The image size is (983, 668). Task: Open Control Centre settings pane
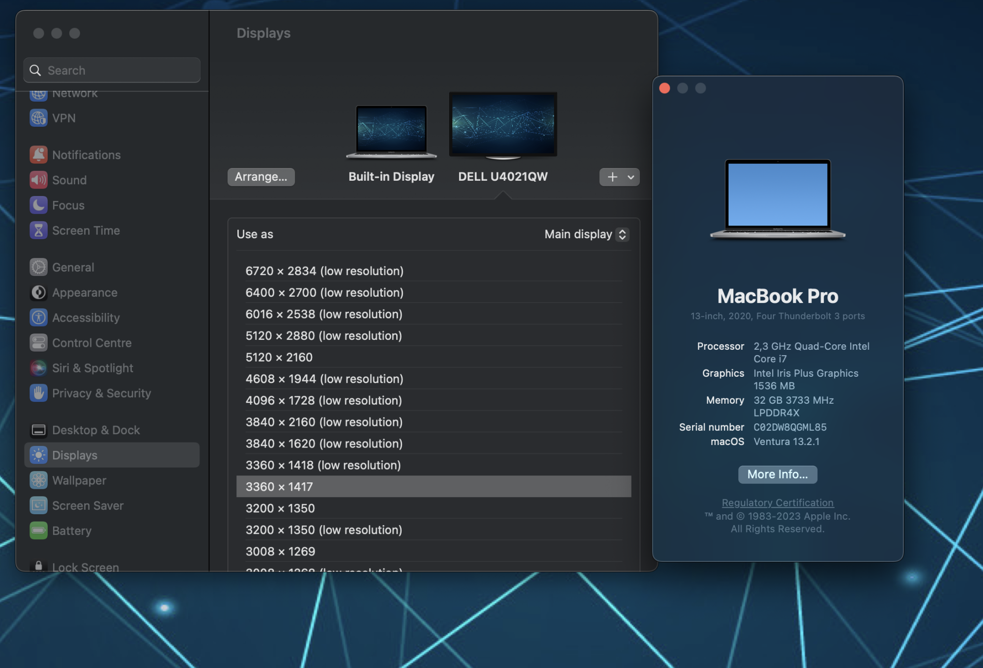(91, 343)
